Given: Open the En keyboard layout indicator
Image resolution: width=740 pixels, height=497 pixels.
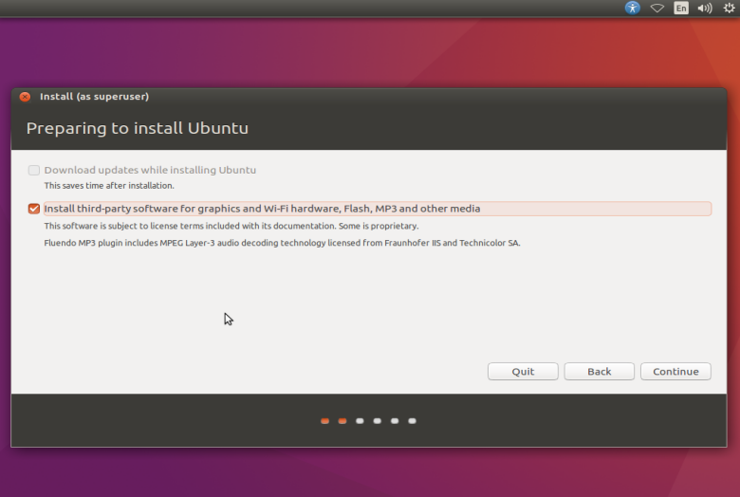Looking at the screenshot, I should [x=681, y=8].
